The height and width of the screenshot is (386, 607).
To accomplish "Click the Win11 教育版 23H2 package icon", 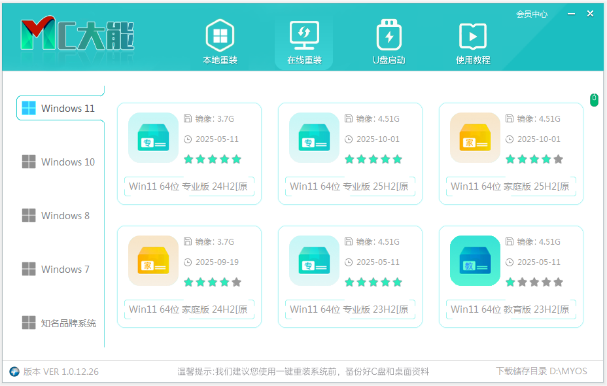I will pos(475,261).
